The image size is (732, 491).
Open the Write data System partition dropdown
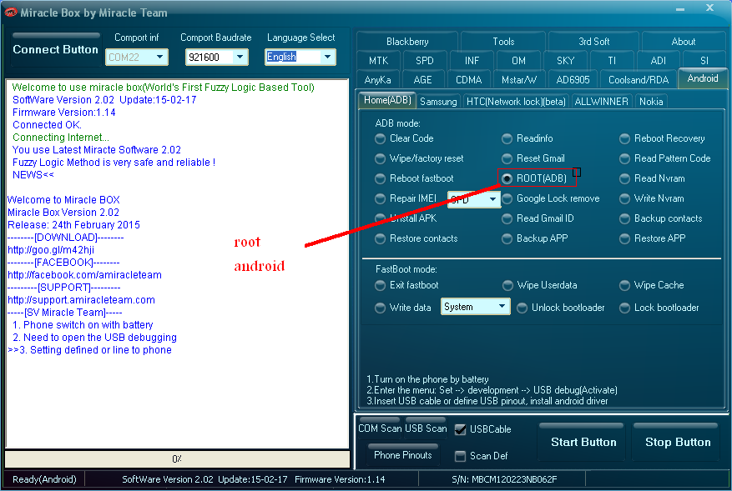[x=476, y=307]
